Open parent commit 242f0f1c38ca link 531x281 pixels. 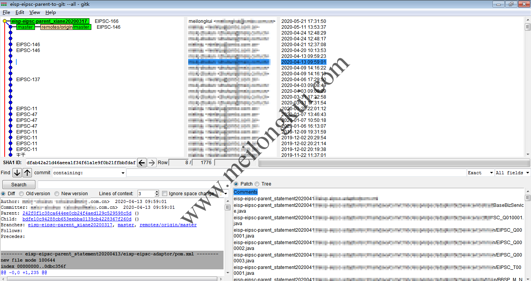point(77,213)
